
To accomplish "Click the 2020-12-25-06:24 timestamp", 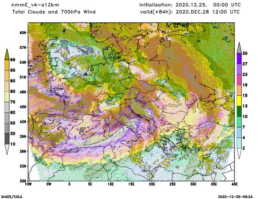I will click(x=235, y=196).
